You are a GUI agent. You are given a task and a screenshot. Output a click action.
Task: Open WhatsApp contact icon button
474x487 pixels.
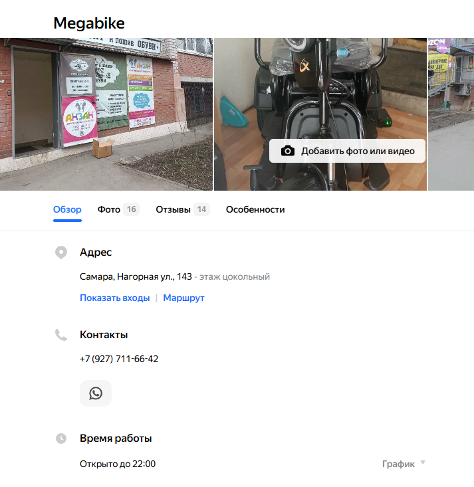pyautogui.click(x=96, y=393)
